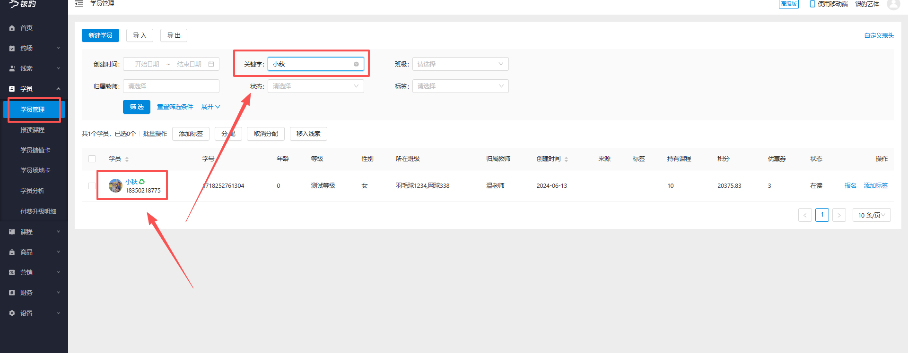
Task: Open the calendar icon in the date range
Action: point(211,64)
